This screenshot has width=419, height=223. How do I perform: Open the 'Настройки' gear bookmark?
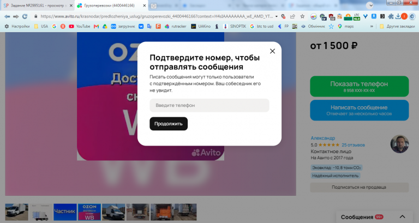17,26
